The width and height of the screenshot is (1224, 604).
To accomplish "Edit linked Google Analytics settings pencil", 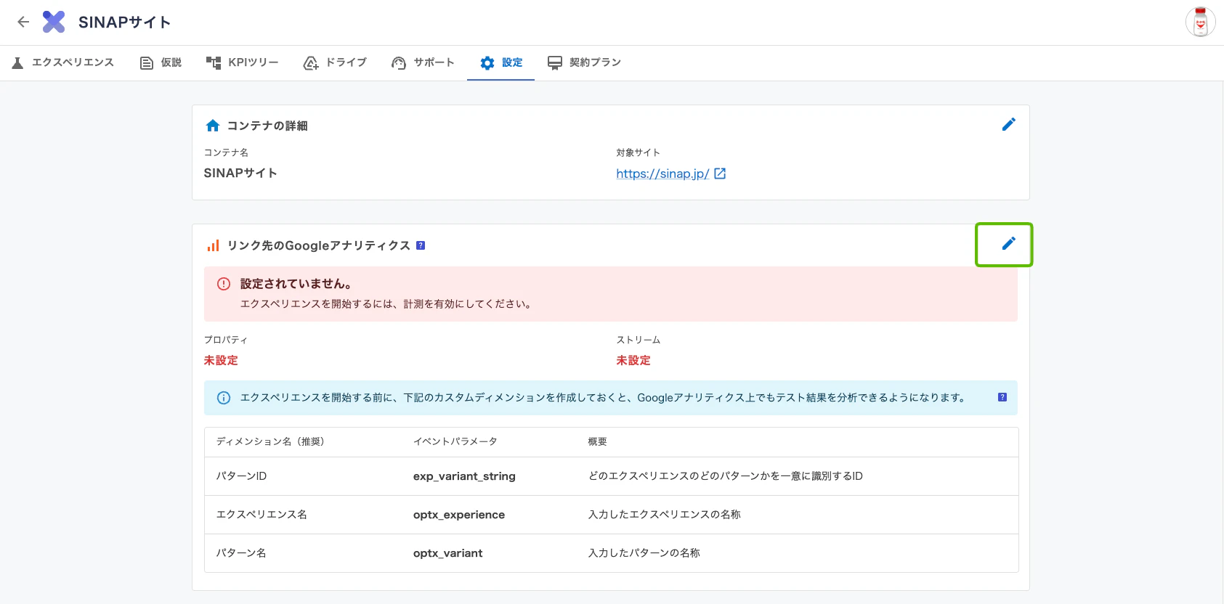I will [1008, 244].
